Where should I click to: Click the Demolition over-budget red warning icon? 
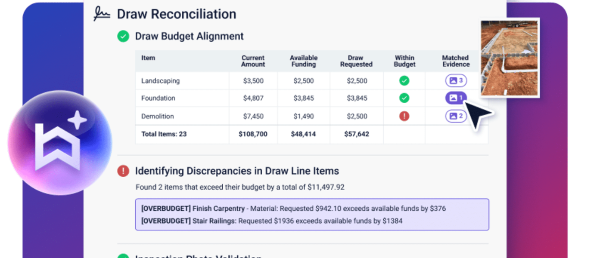click(x=404, y=116)
